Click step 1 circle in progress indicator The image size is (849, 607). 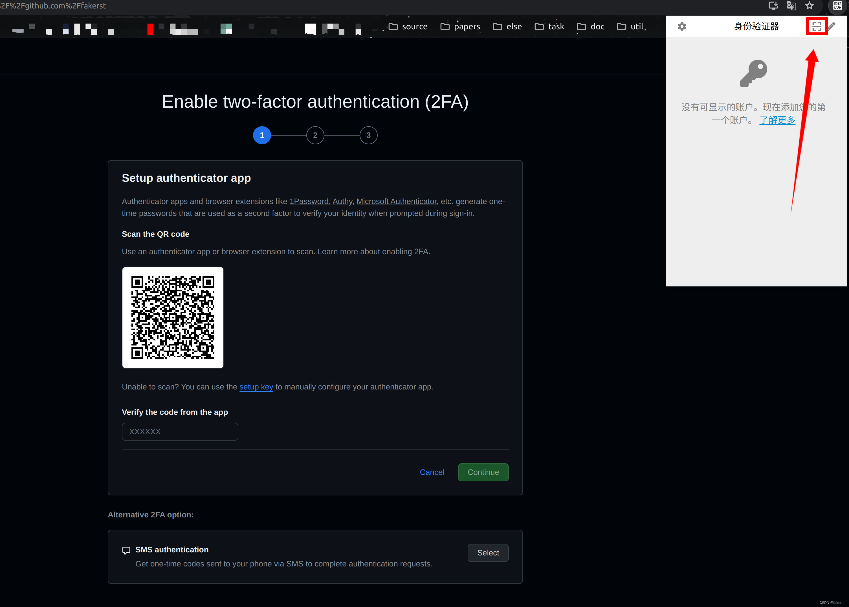pos(262,135)
